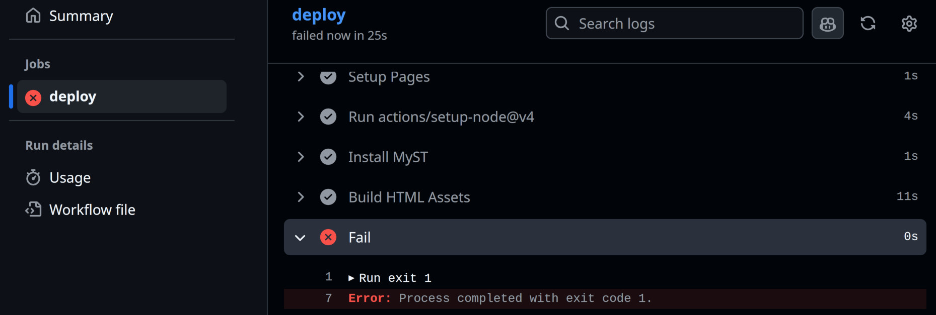Expand the Run exit 1 log group
Viewport: 936px width, 315px height.
click(x=351, y=278)
